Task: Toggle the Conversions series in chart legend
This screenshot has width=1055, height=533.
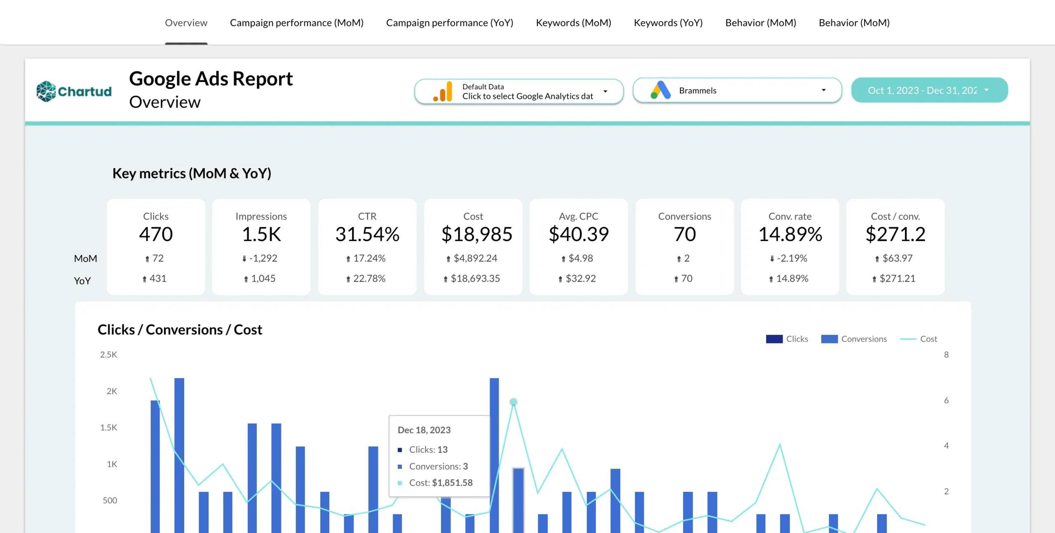Action: click(x=829, y=339)
